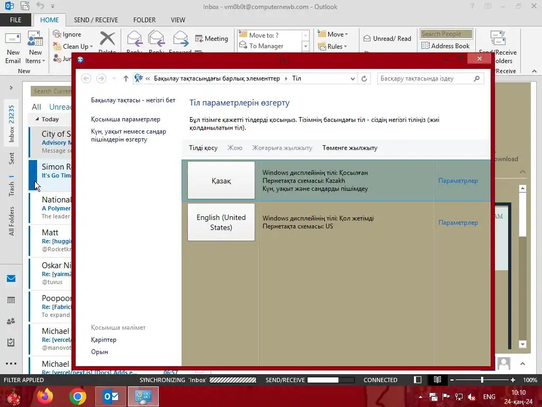This screenshot has height=407, width=542.
Task: Open the Matt email in message list
Action: (51, 241)
